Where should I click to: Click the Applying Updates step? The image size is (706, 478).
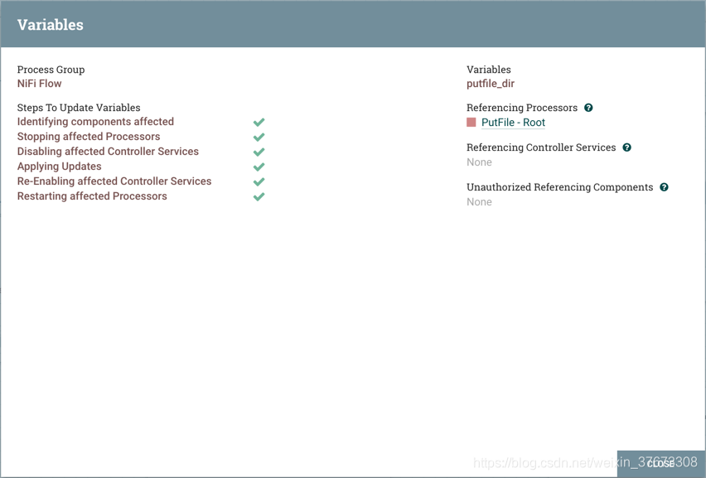[x=59, y=166]
